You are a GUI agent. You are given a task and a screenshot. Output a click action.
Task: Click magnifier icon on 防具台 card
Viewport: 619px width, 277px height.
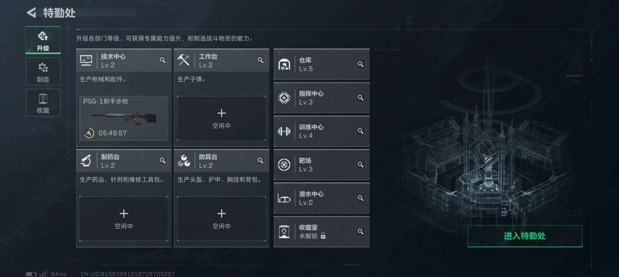(261, 160)
